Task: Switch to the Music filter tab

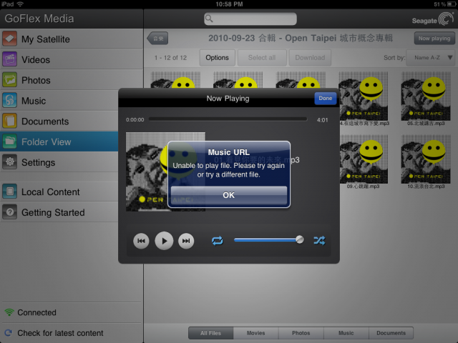Action: [346, 333]
